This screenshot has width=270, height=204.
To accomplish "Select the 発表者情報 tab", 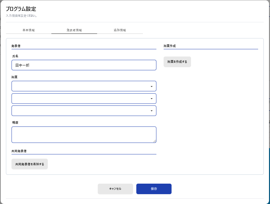I will click(x=74, y=30).
